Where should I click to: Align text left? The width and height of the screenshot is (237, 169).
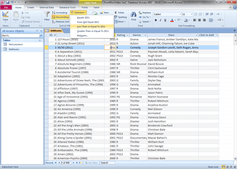pyautogui.click(x=195, y=20)
